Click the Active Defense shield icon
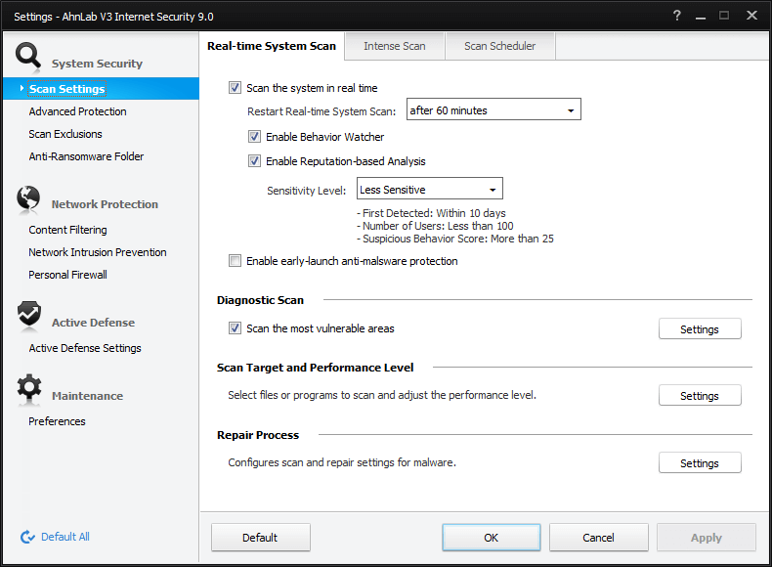This screenshot has width=772, height=567. click(29, 317)
